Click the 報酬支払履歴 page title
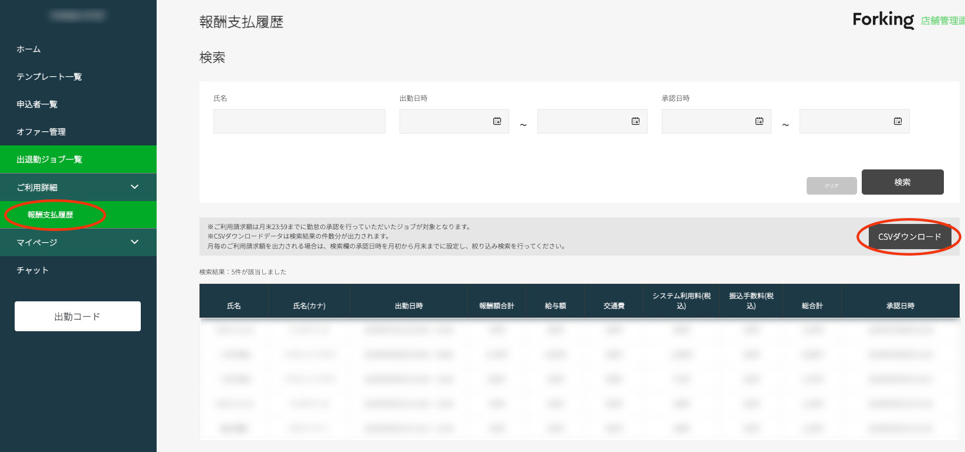 [x=241, y=22]
